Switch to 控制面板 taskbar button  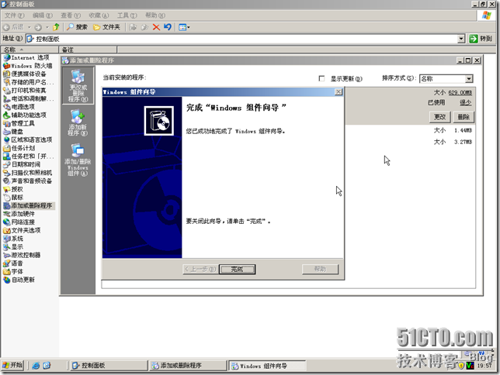(x=109, y=366)
